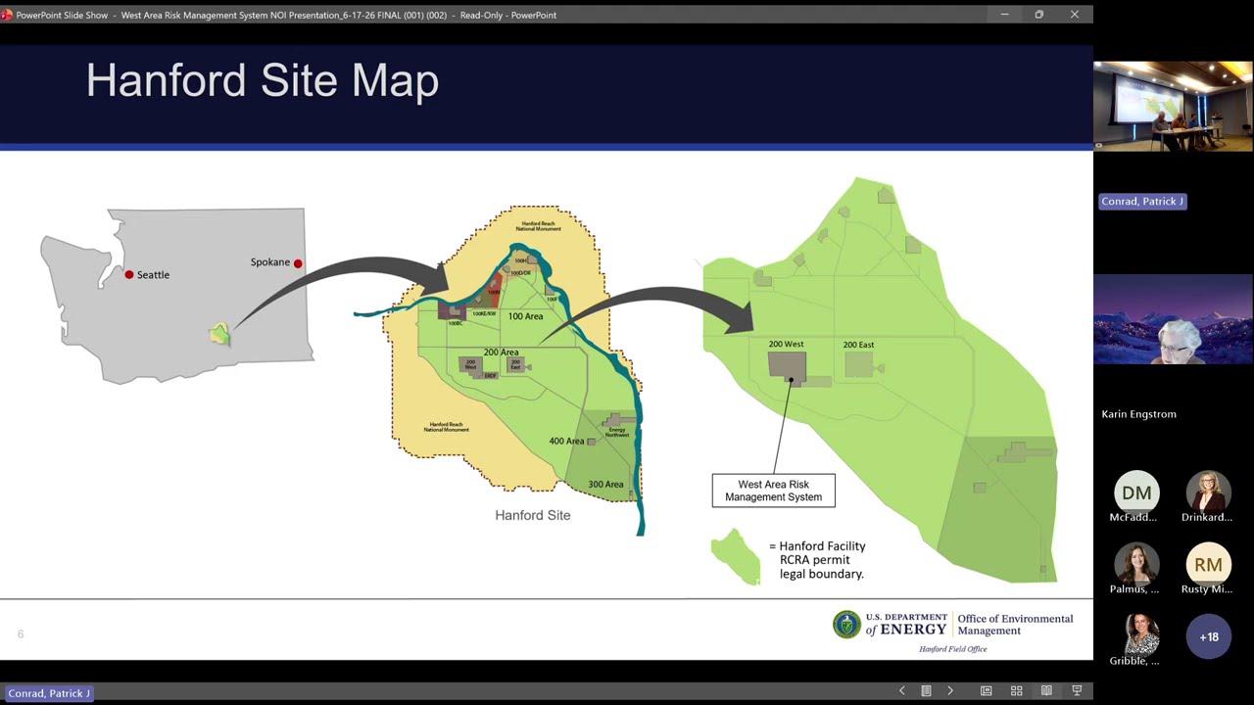Click the 300 Area label

pos(605,485)
